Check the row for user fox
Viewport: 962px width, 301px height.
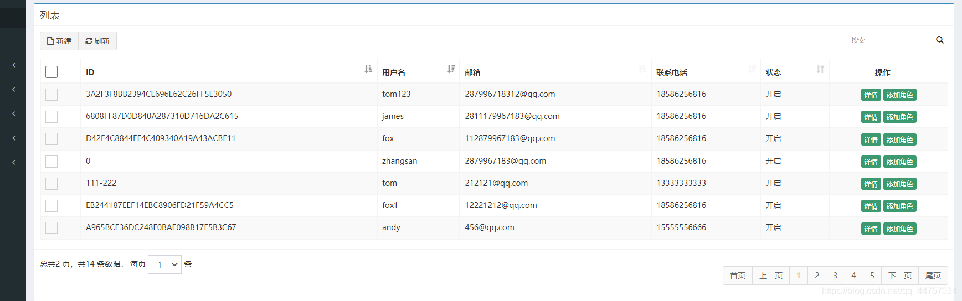pos(52,139)
